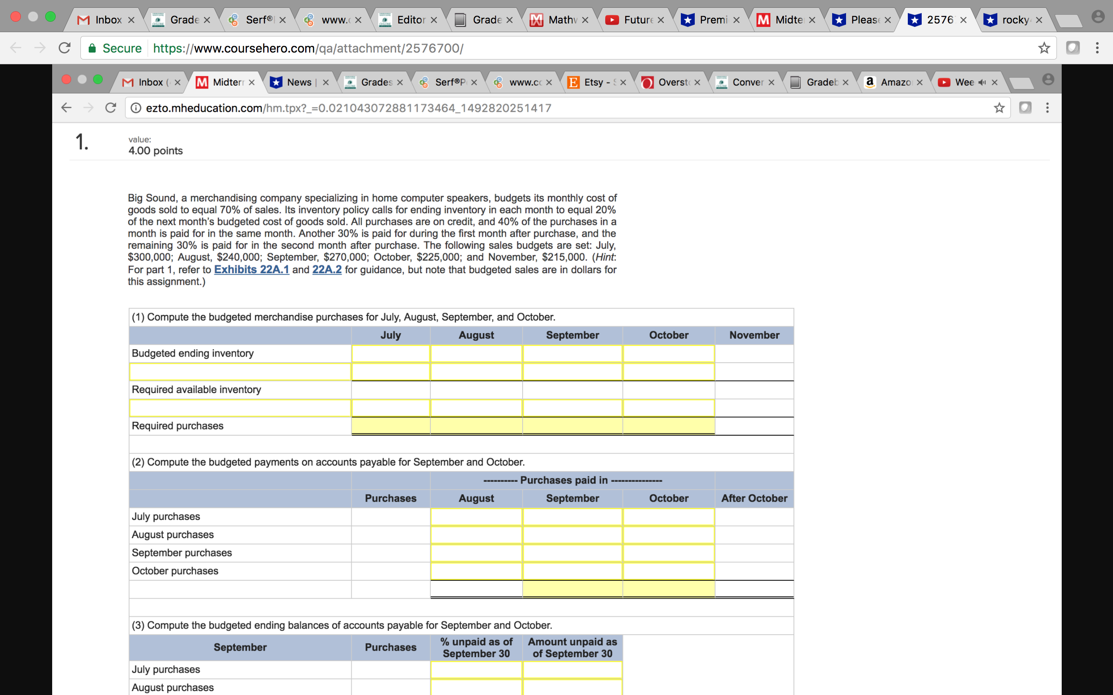1113x695 pixels.
Task: Open the rocky Course Hero tab
Action: coord(1014,20)
